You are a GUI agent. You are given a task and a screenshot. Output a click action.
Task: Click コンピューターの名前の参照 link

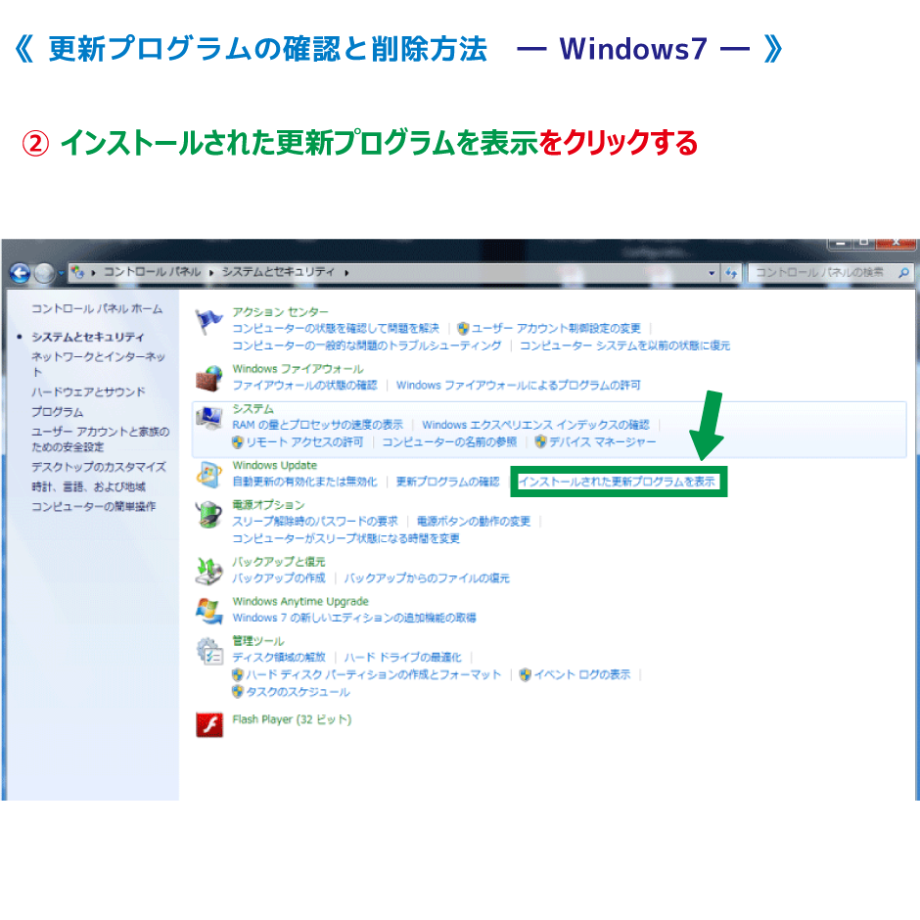449,441
